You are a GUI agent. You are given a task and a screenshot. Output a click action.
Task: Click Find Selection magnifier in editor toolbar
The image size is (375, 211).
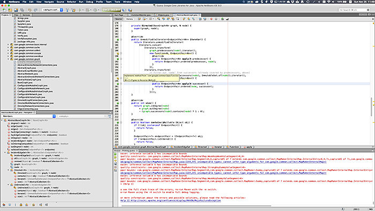pyautogui.click(x=159, y=19)
